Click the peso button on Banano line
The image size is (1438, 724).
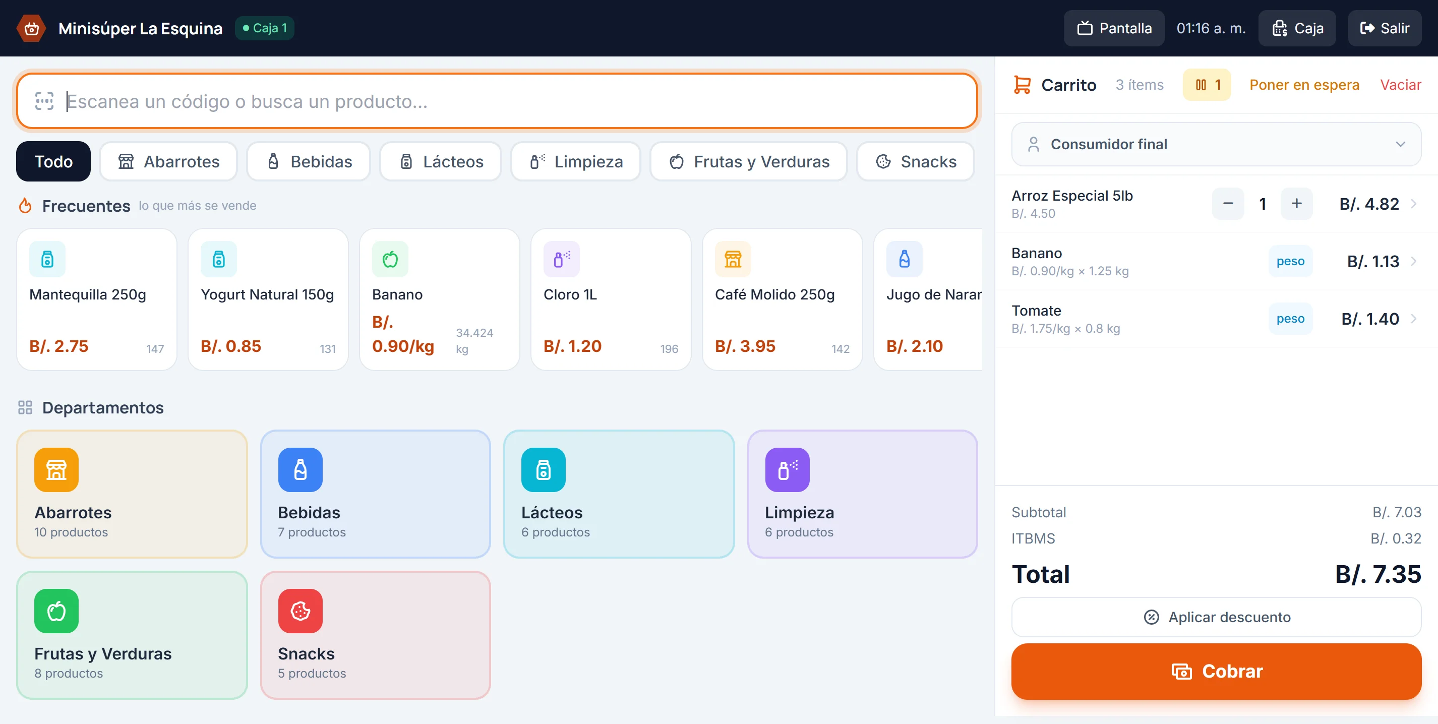click(1290, 261)
